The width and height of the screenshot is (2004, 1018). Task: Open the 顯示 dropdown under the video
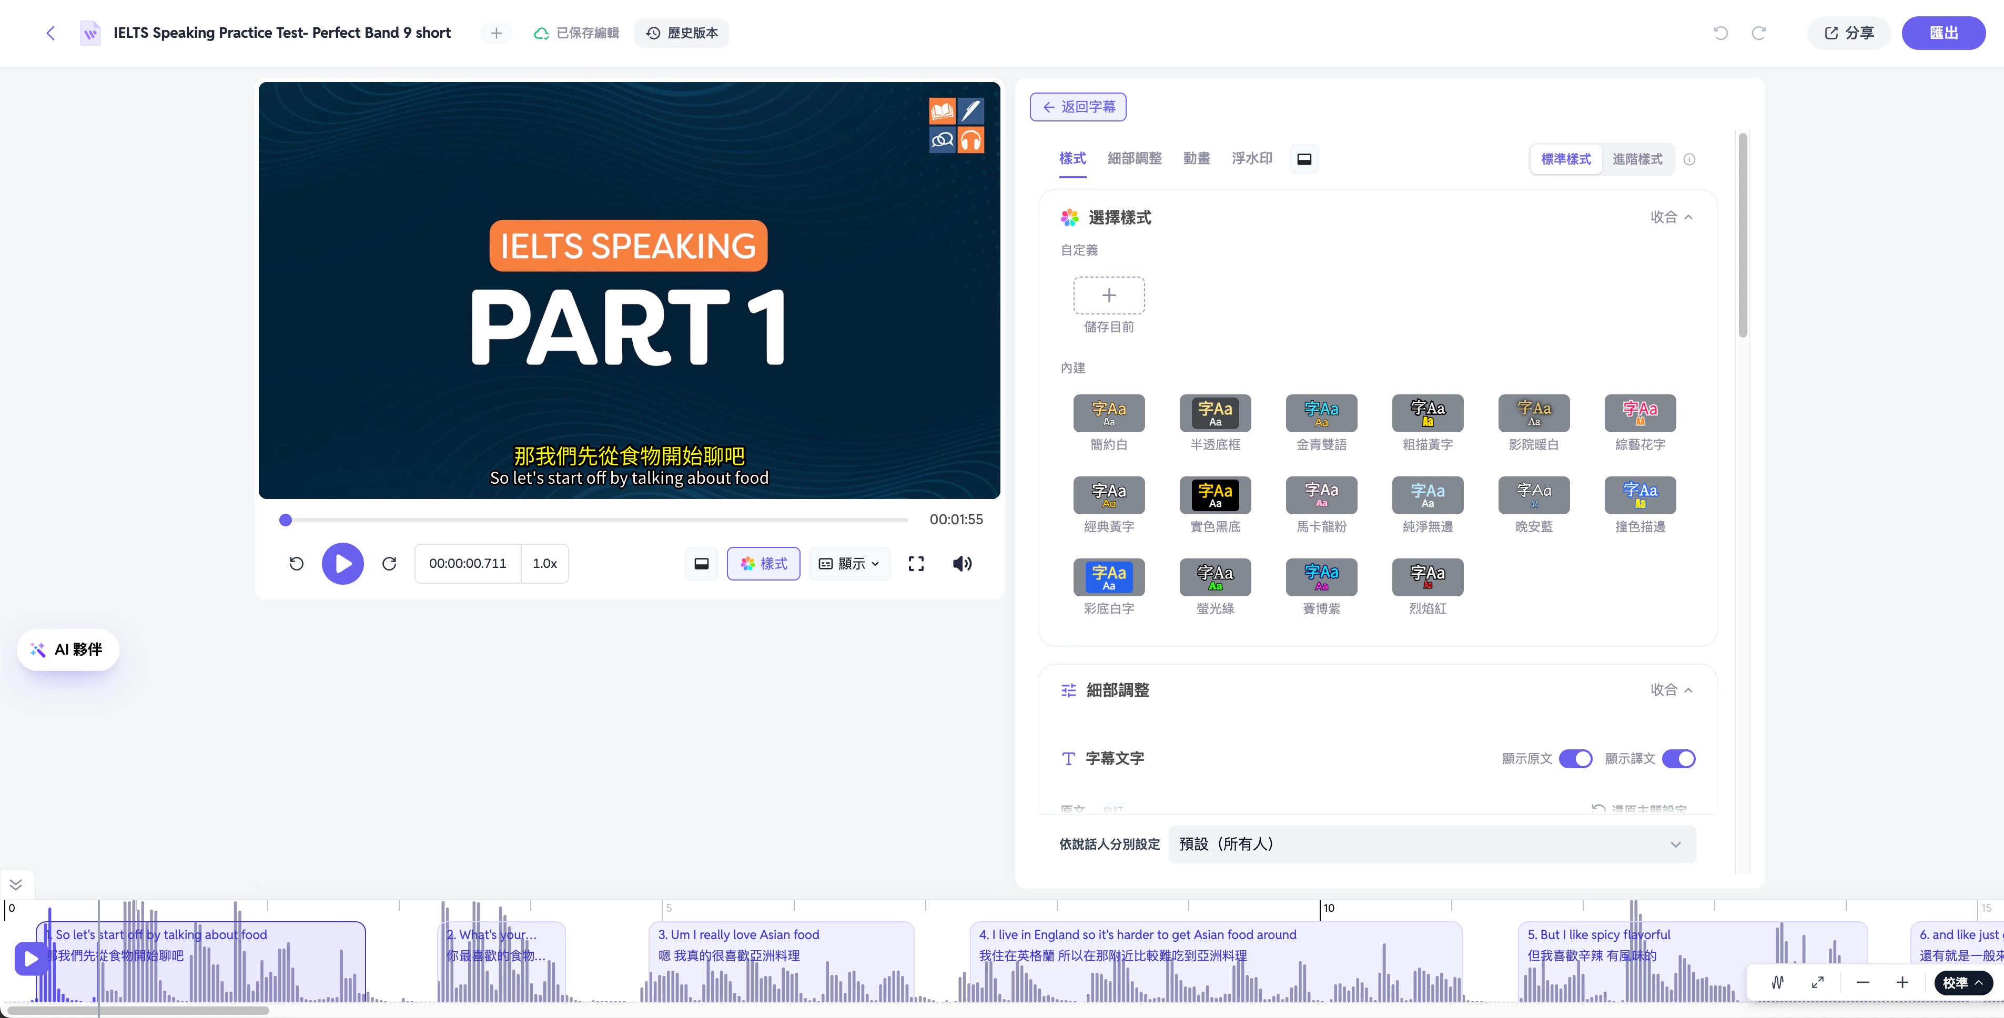coord(849,564)
